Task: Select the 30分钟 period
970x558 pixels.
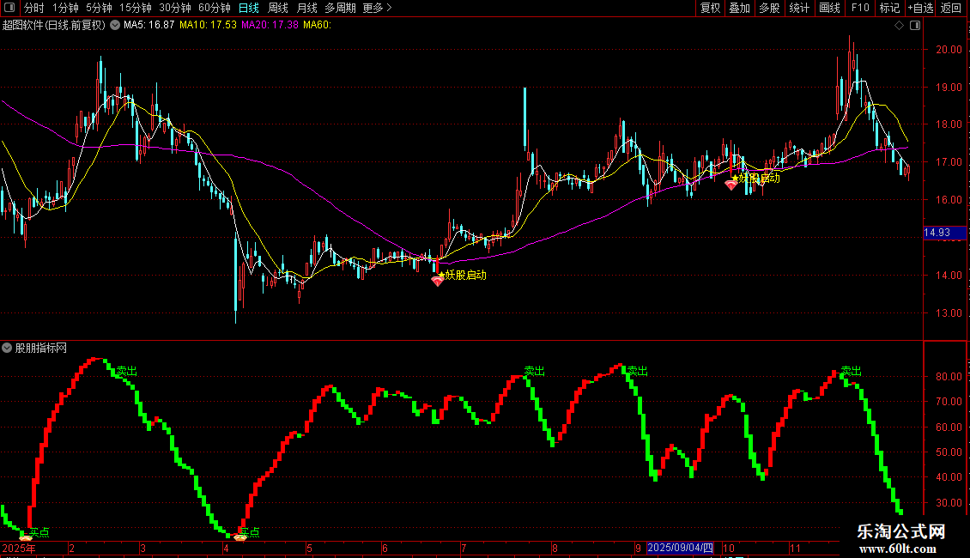Action: pyautogui.click(x=175, y=8)
